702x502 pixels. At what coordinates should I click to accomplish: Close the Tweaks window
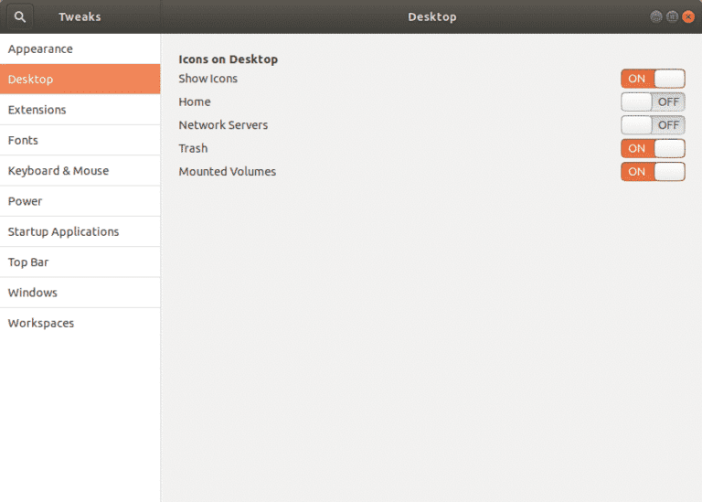tap(688, 17)
